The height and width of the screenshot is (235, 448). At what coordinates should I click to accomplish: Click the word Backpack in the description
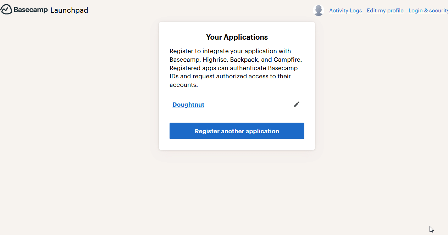[244, 60]
